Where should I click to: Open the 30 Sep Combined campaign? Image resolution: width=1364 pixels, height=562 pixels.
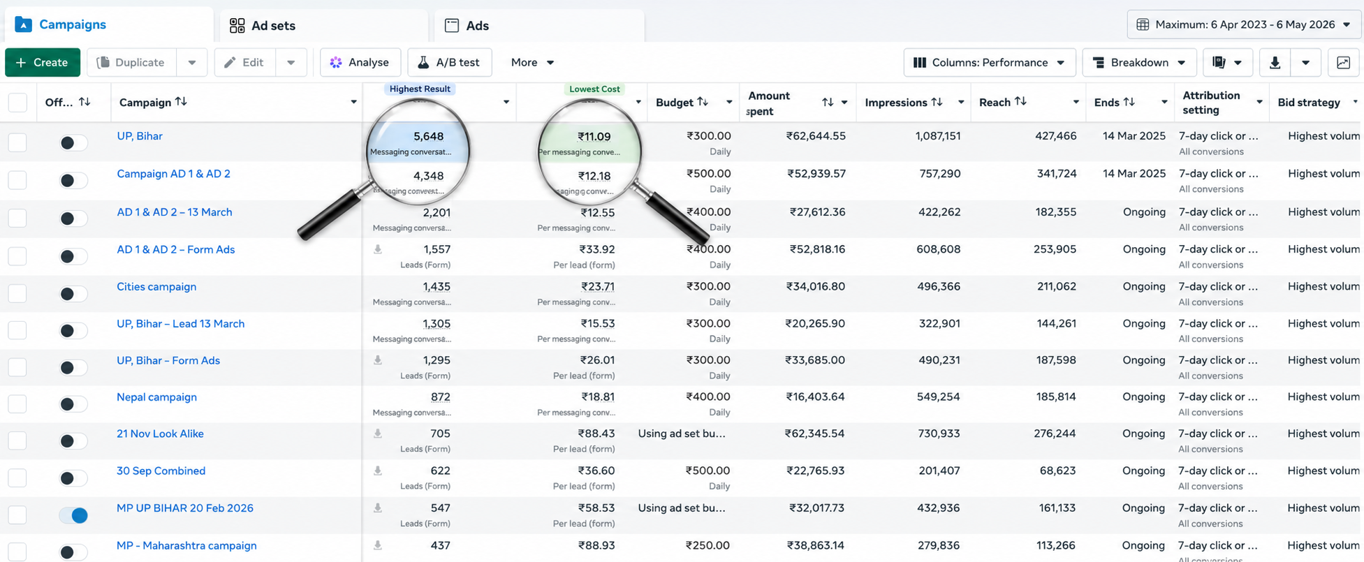tap(161, 471)
